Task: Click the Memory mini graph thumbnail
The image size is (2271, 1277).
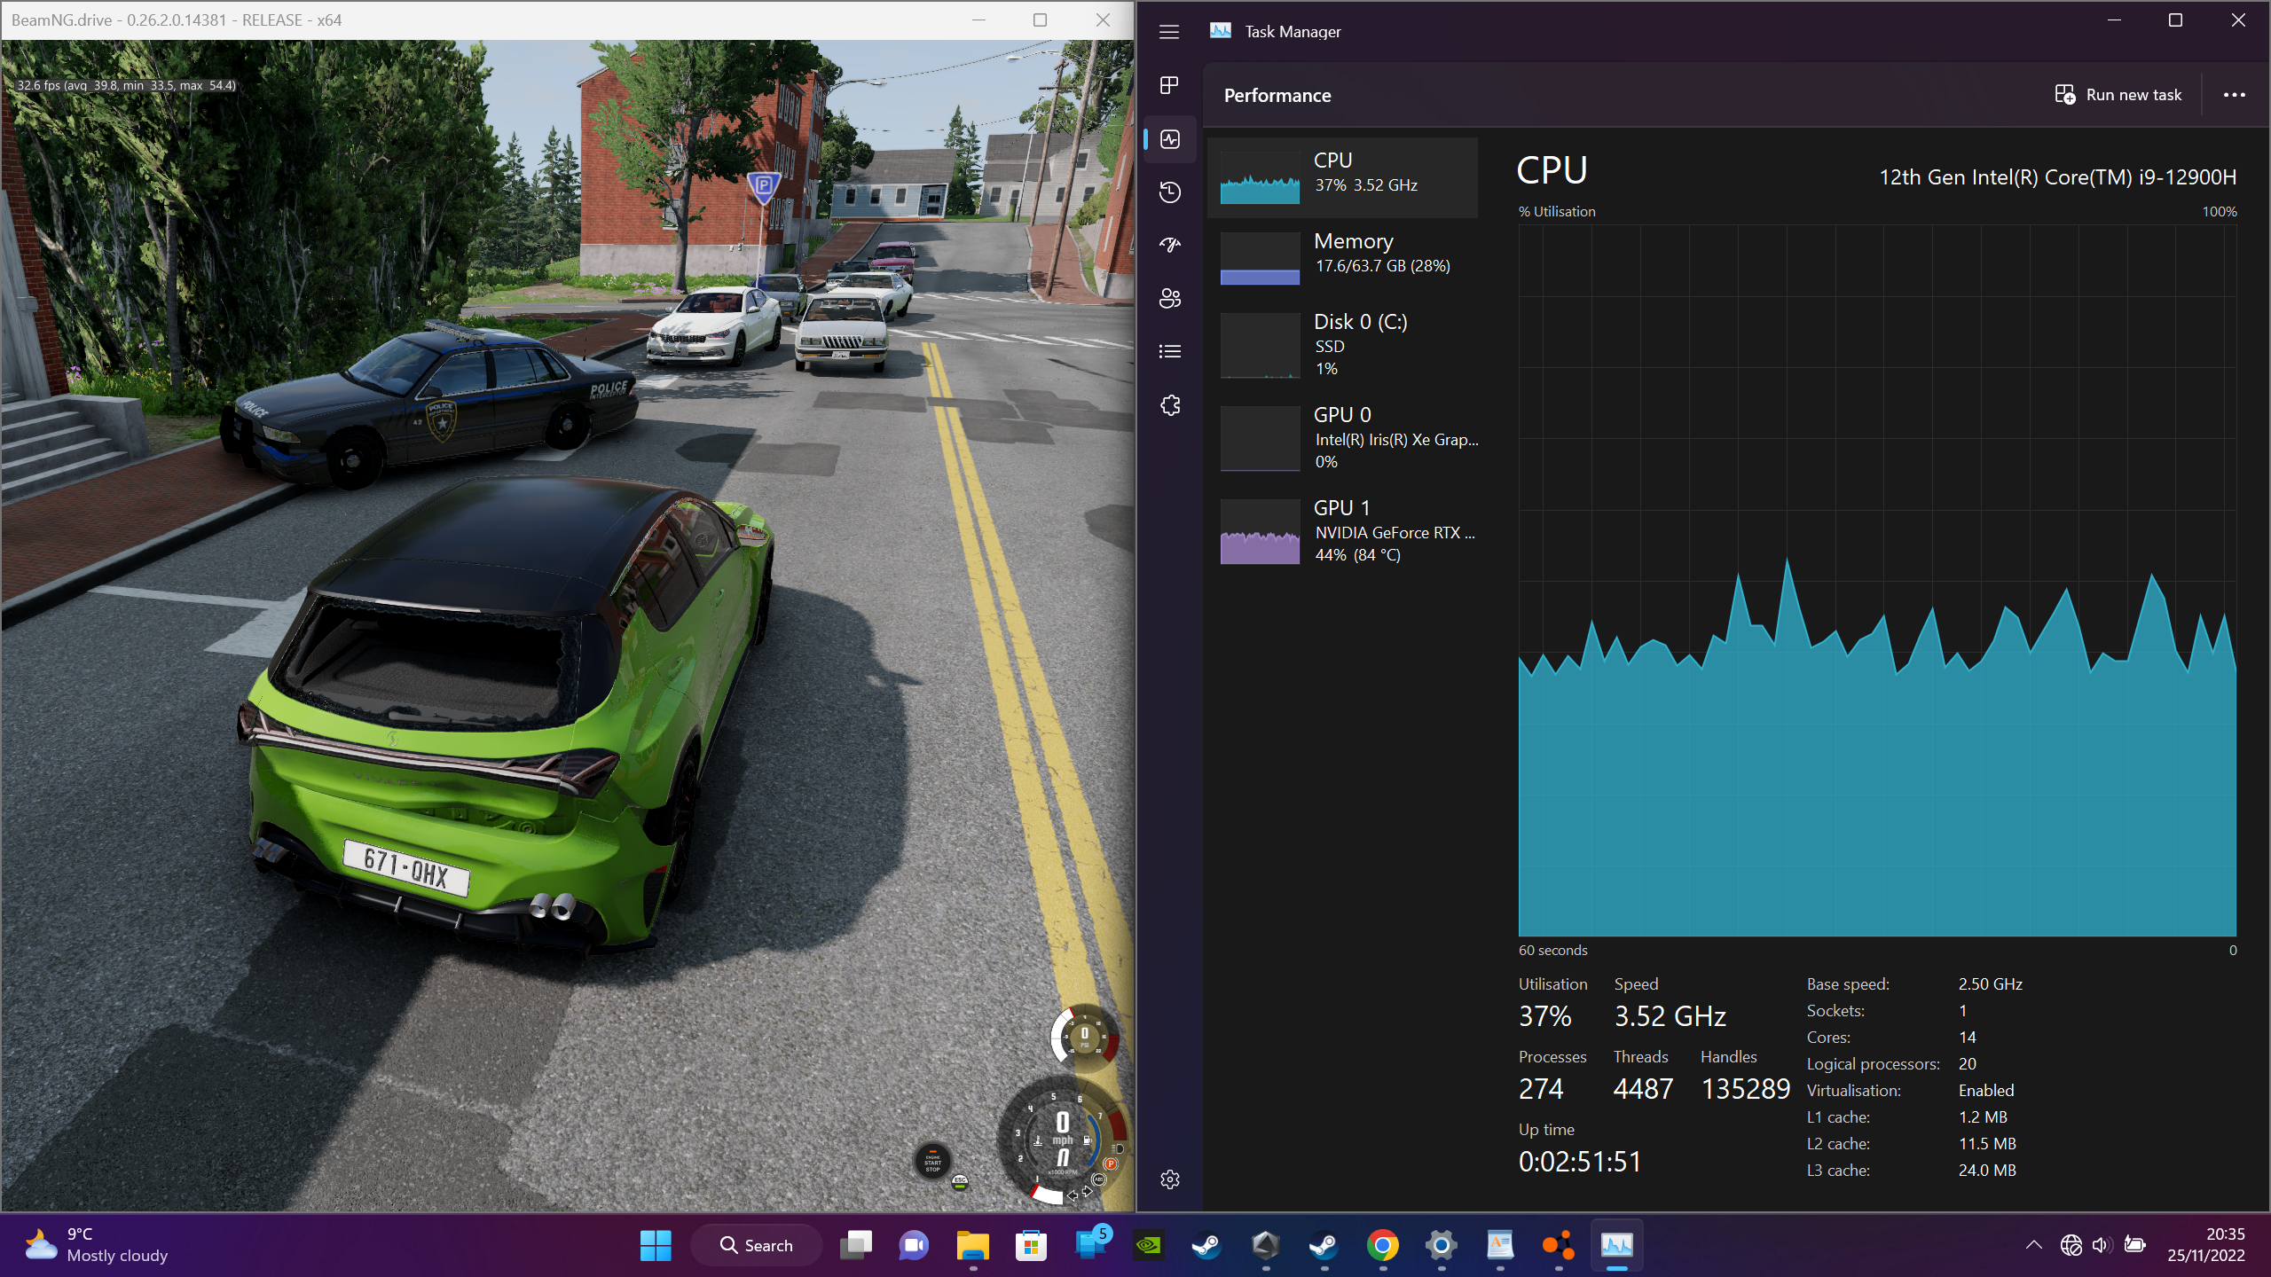Action: click(1260, 258)
